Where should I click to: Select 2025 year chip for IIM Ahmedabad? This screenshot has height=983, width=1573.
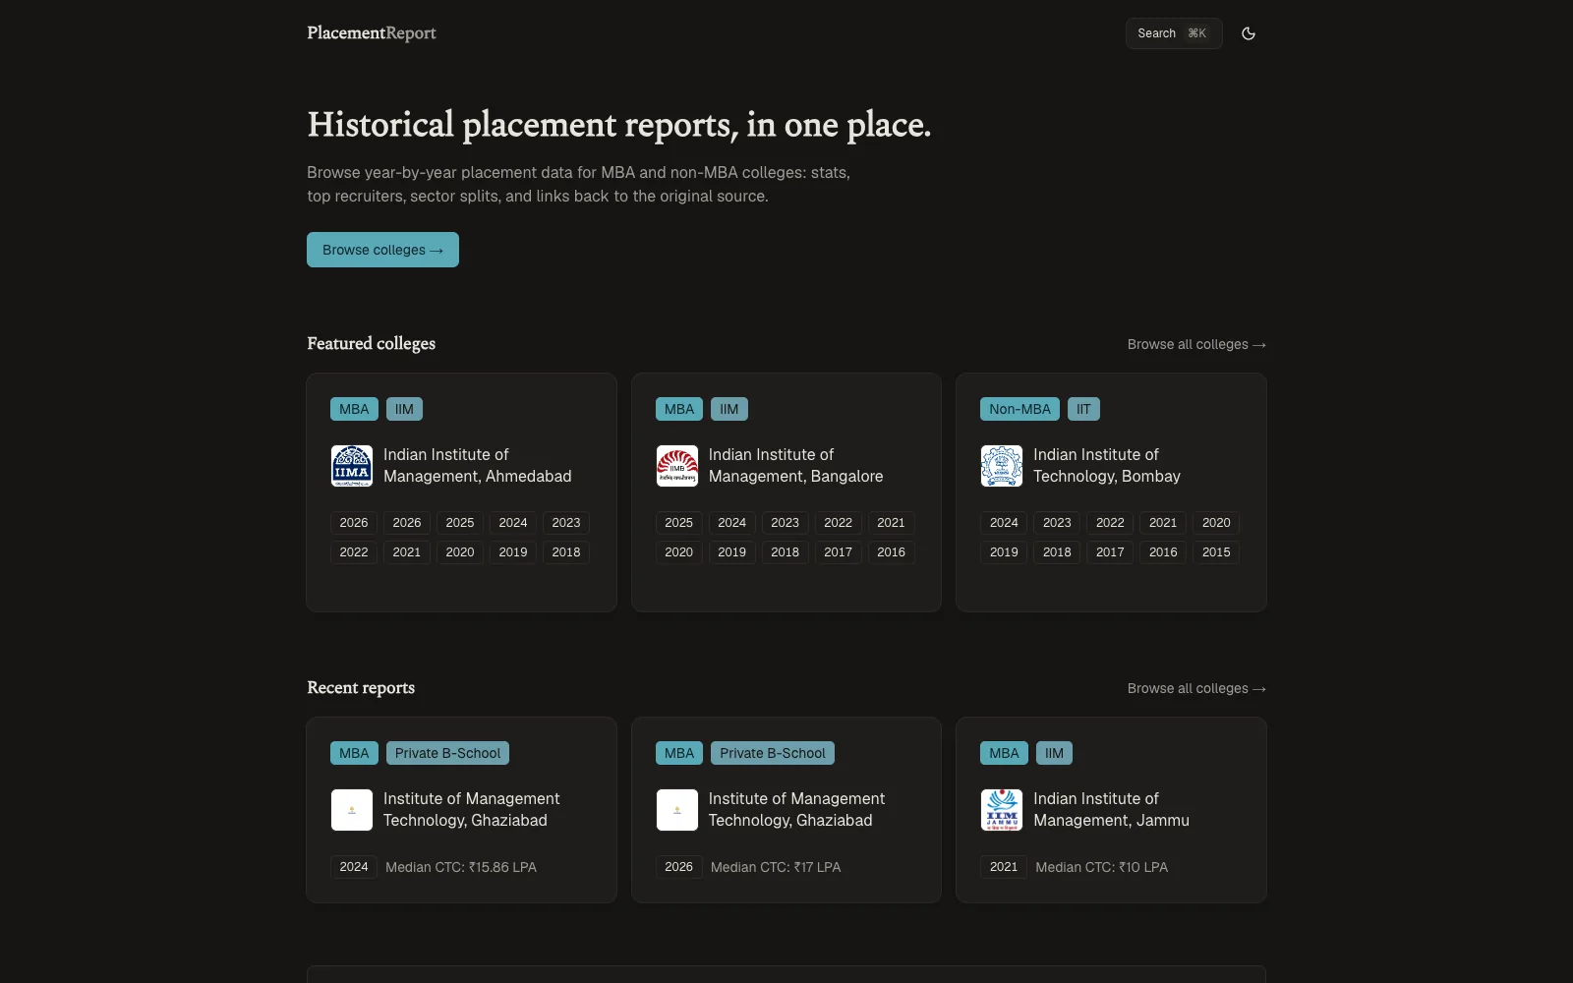click(x=460, y=523)
